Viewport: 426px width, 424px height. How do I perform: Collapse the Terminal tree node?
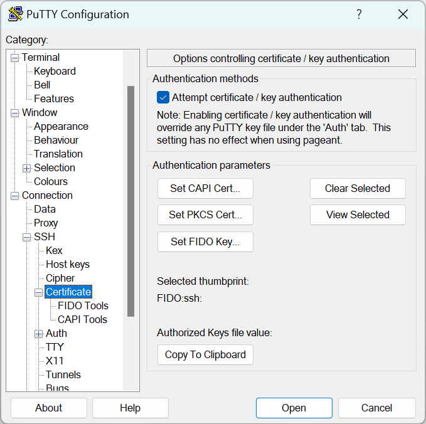point(14,58)
